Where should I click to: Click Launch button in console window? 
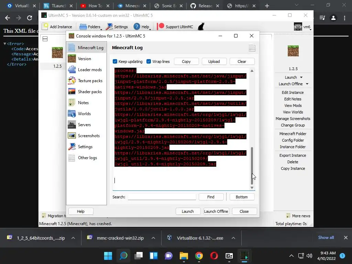188,211
